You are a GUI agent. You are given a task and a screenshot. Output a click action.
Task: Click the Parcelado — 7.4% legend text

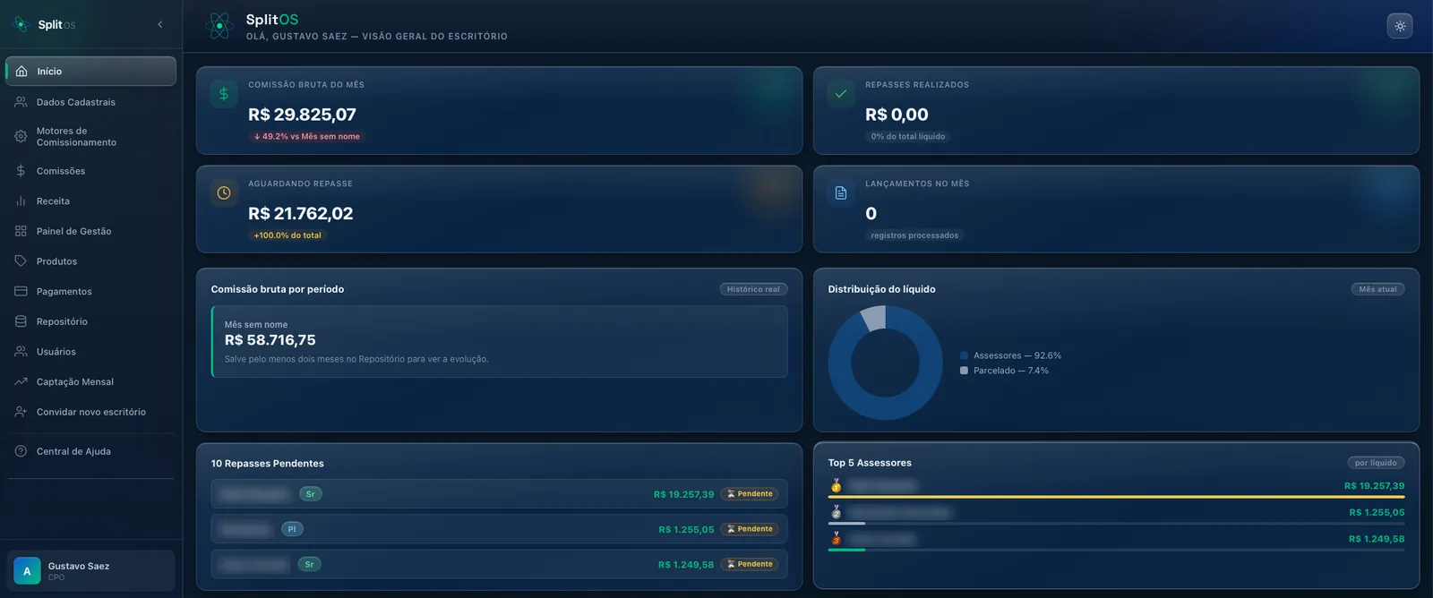(x=1011, y=371)
